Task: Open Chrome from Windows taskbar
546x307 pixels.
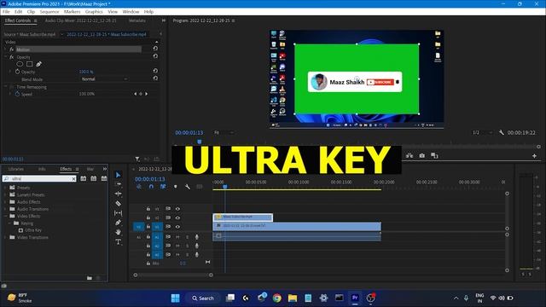Action: point(277,298)
